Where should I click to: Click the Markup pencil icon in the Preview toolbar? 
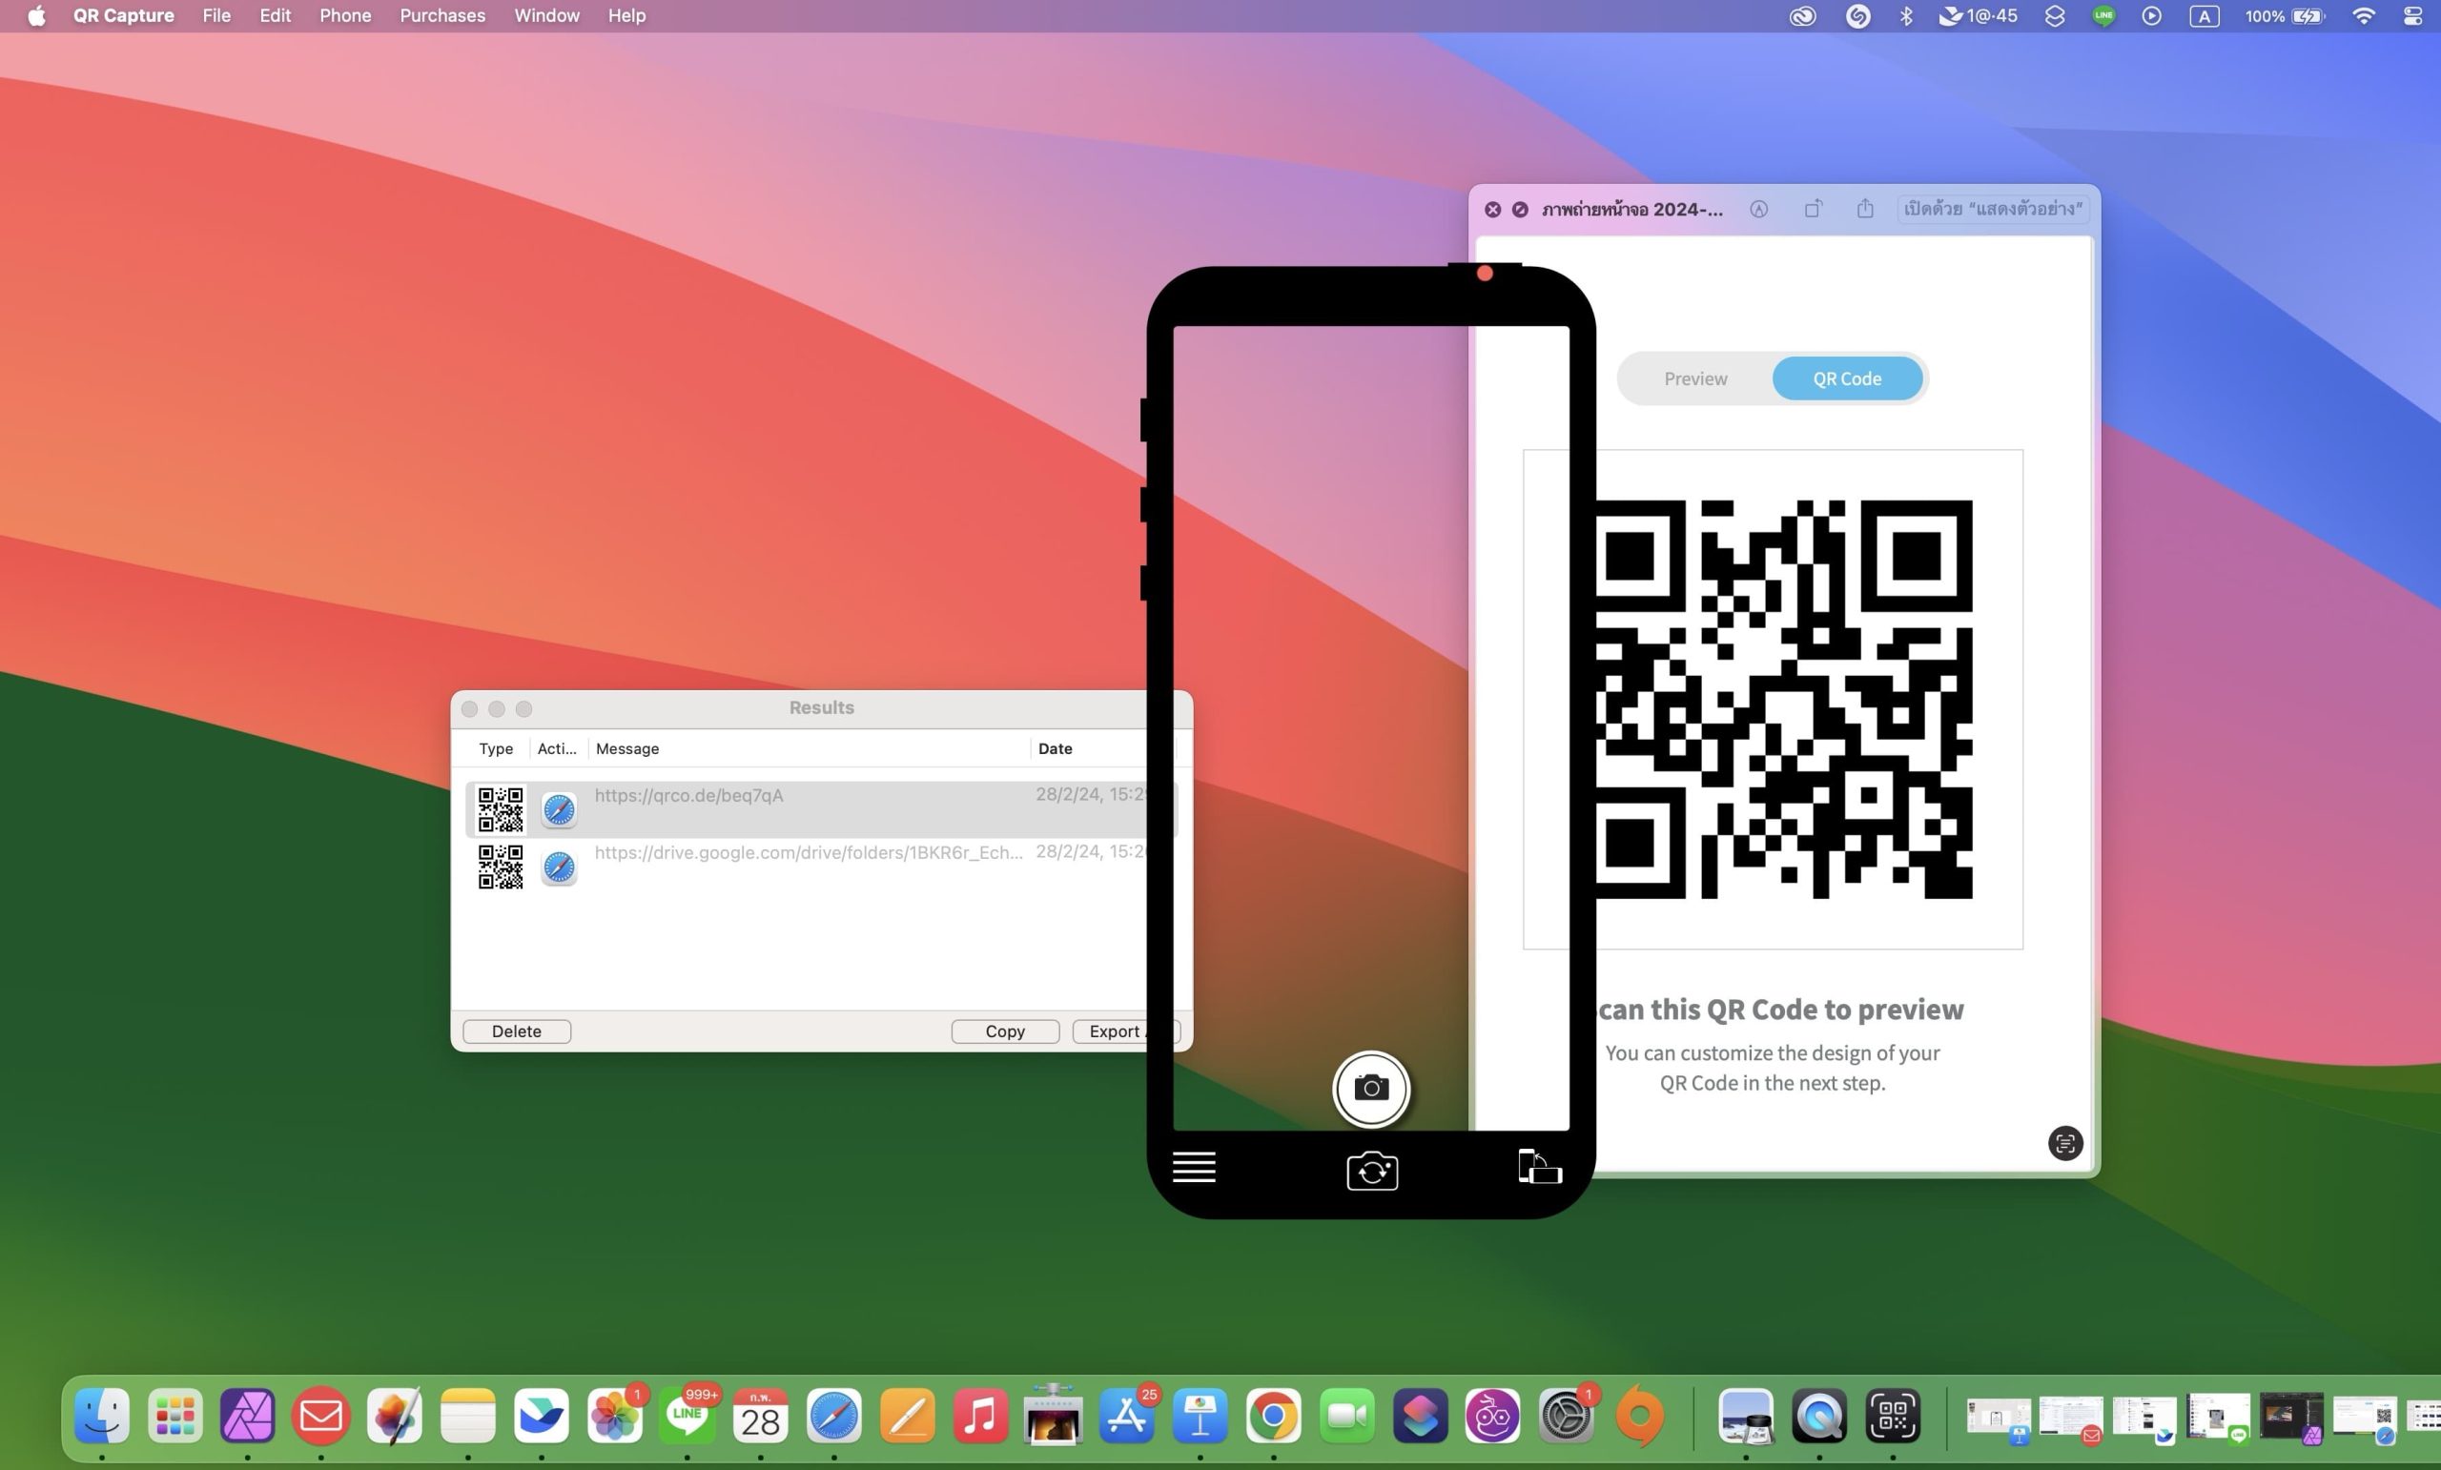(x=1759, y=209)
